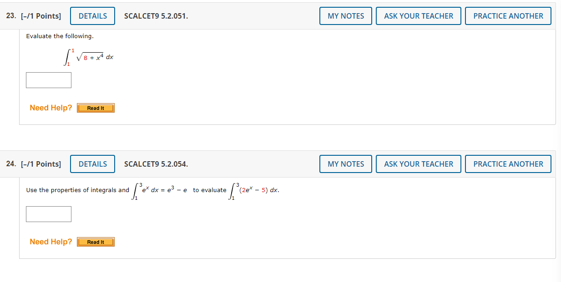Viewport: 561px width, 282px height.
Task: Select ASK YOUR TEACHER on question 24
Action: [x=418, y=163]
